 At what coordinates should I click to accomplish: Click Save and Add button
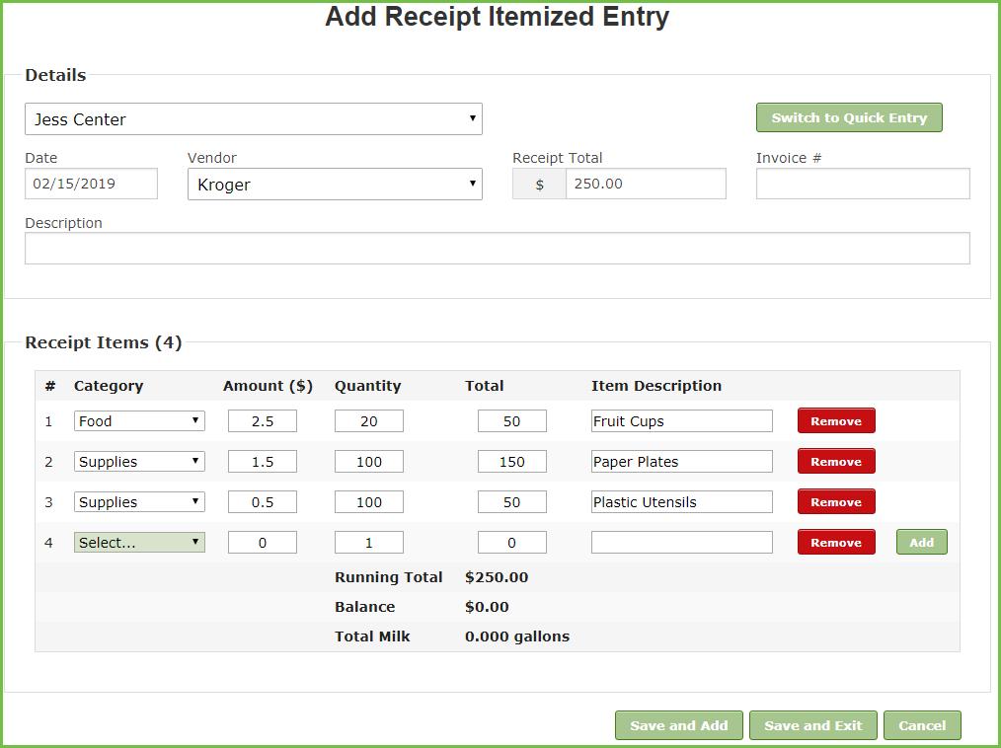click(679, 725)
